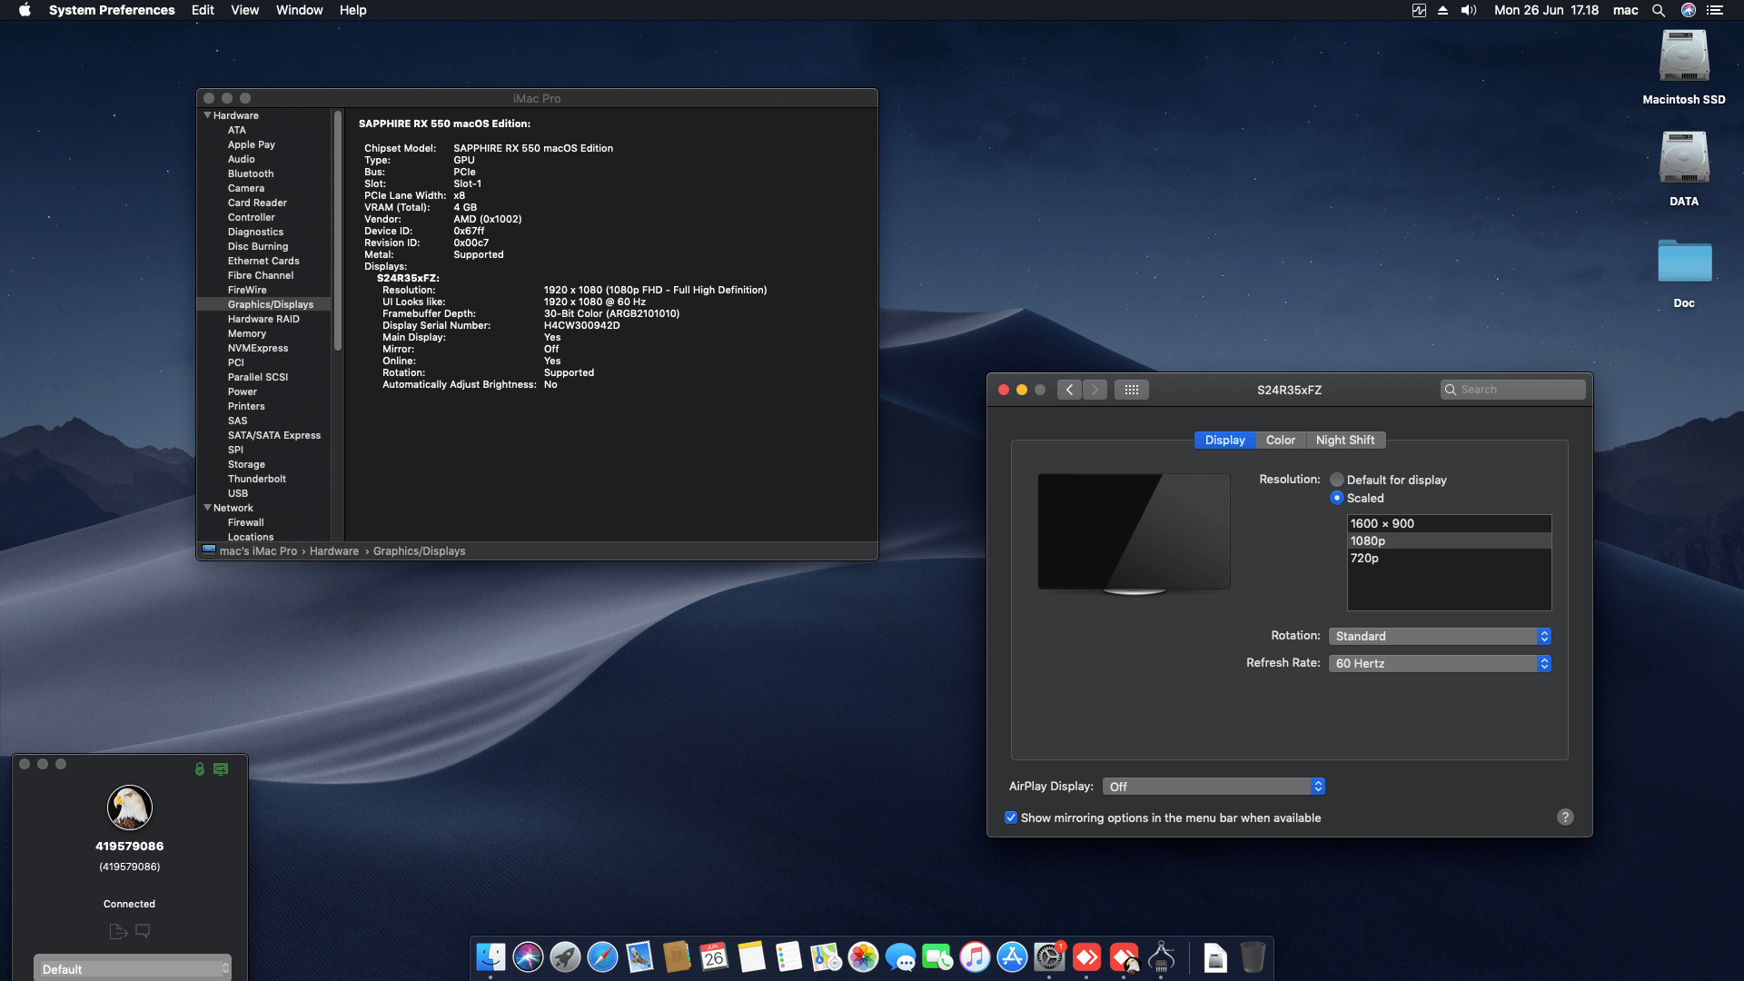Open the chat bubble icon under Connected
The image size is (1744, 981).
143,931
